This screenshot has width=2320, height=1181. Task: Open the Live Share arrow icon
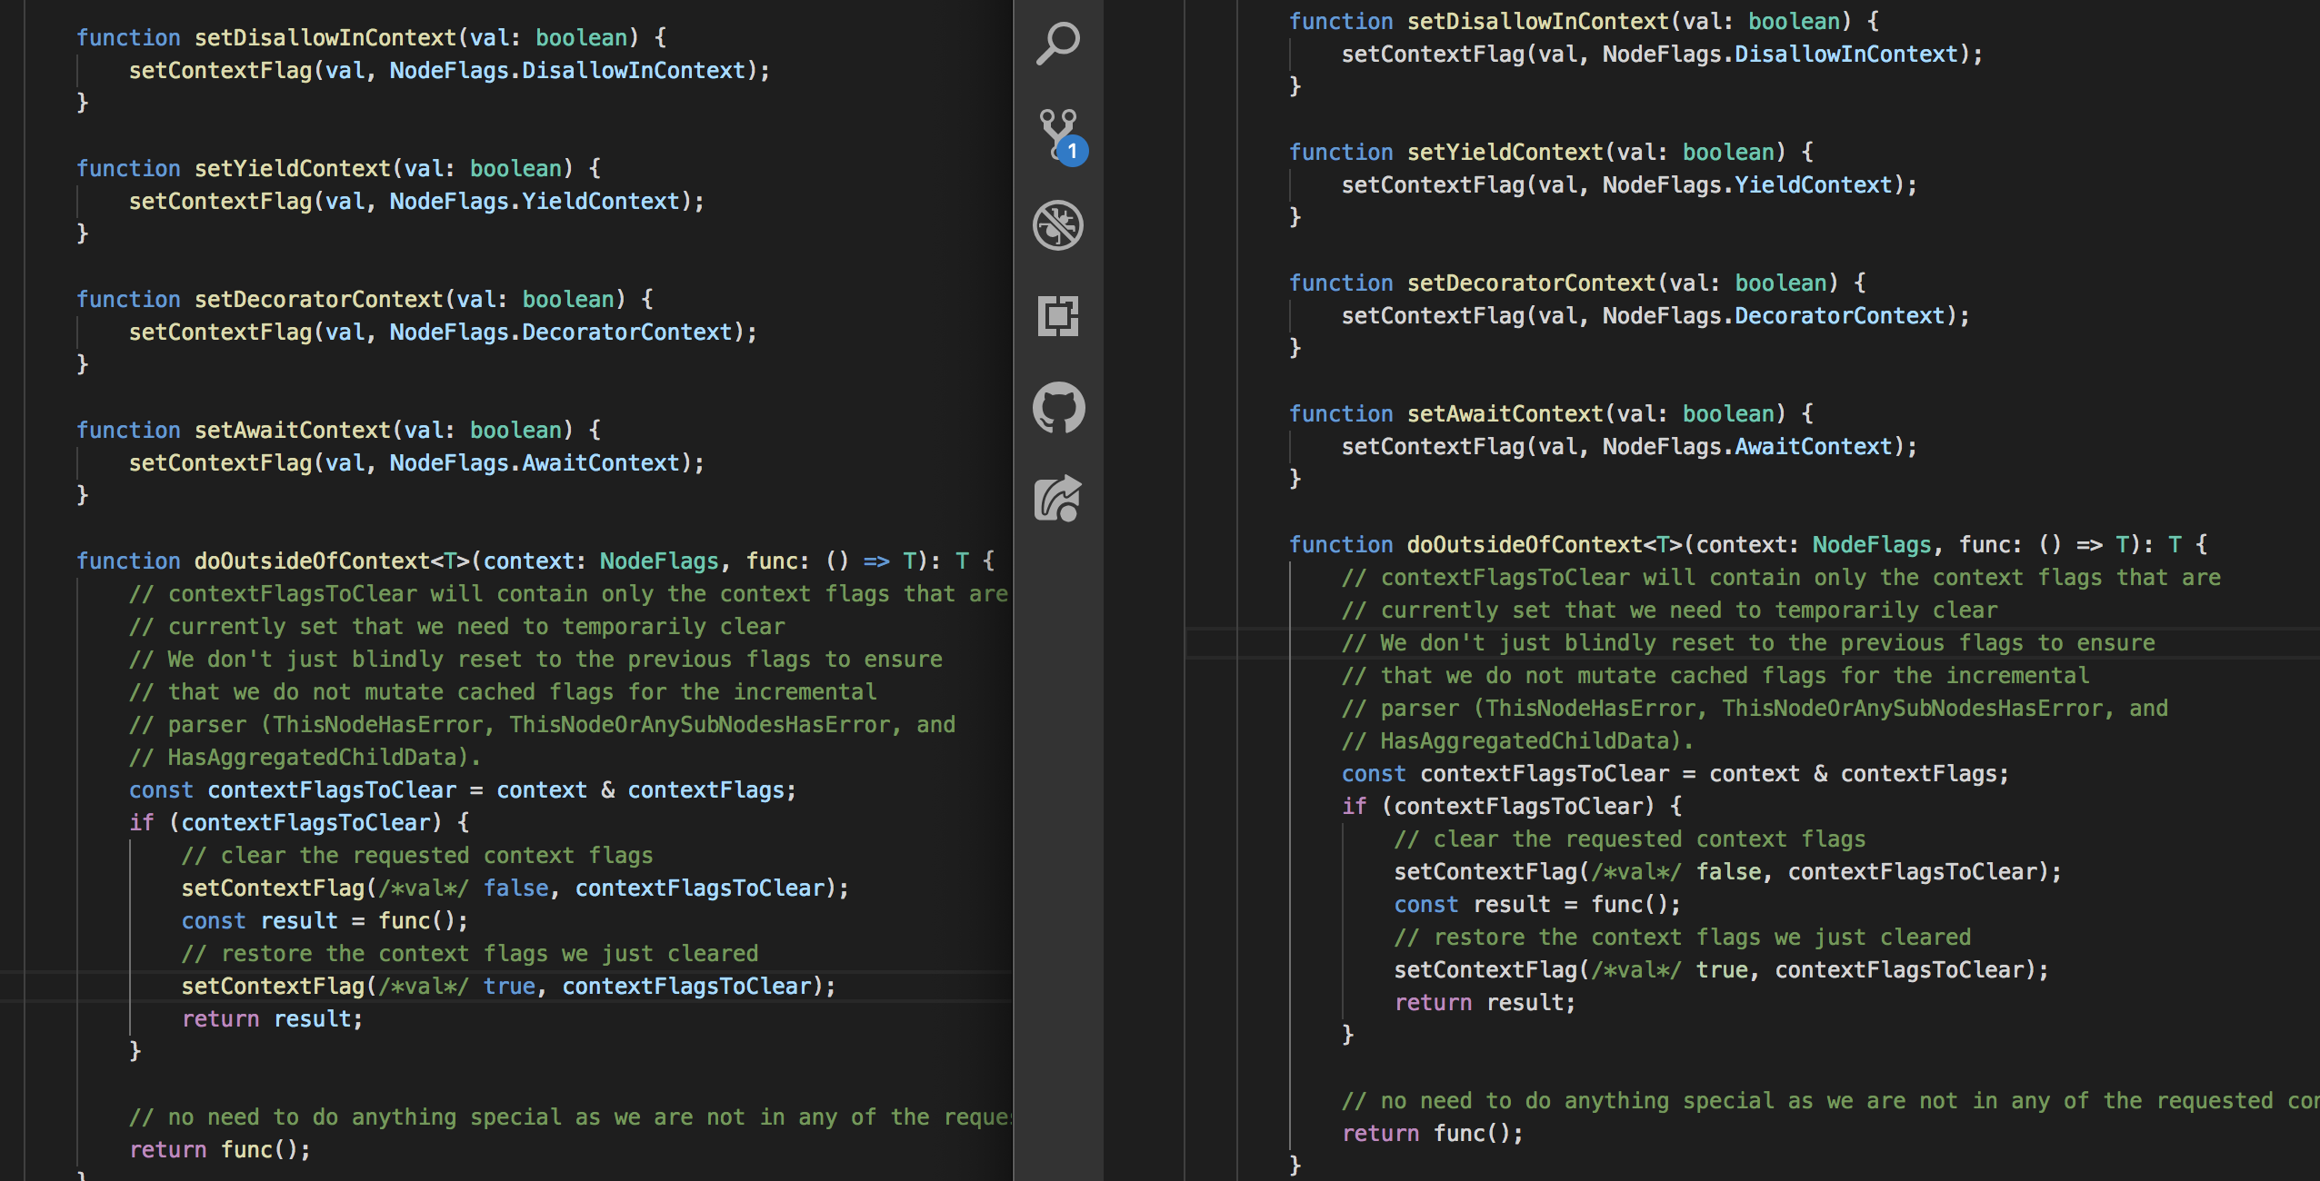1058,498
